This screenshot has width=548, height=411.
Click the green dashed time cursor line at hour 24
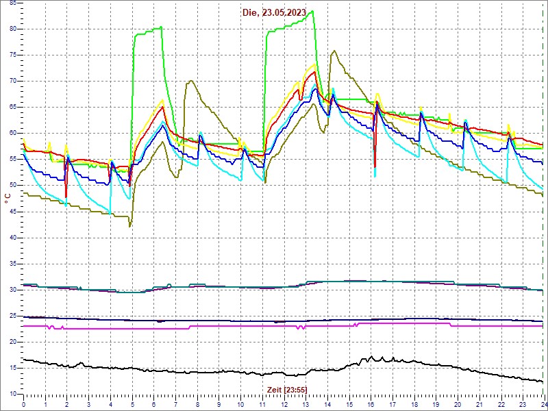(543, 199)
